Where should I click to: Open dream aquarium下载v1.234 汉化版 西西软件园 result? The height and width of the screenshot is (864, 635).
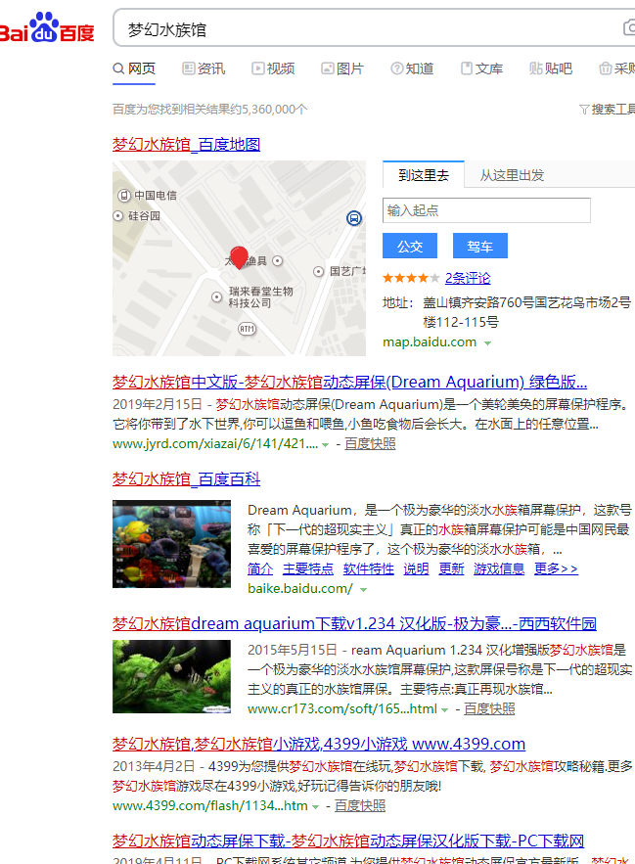coord(354,623)
